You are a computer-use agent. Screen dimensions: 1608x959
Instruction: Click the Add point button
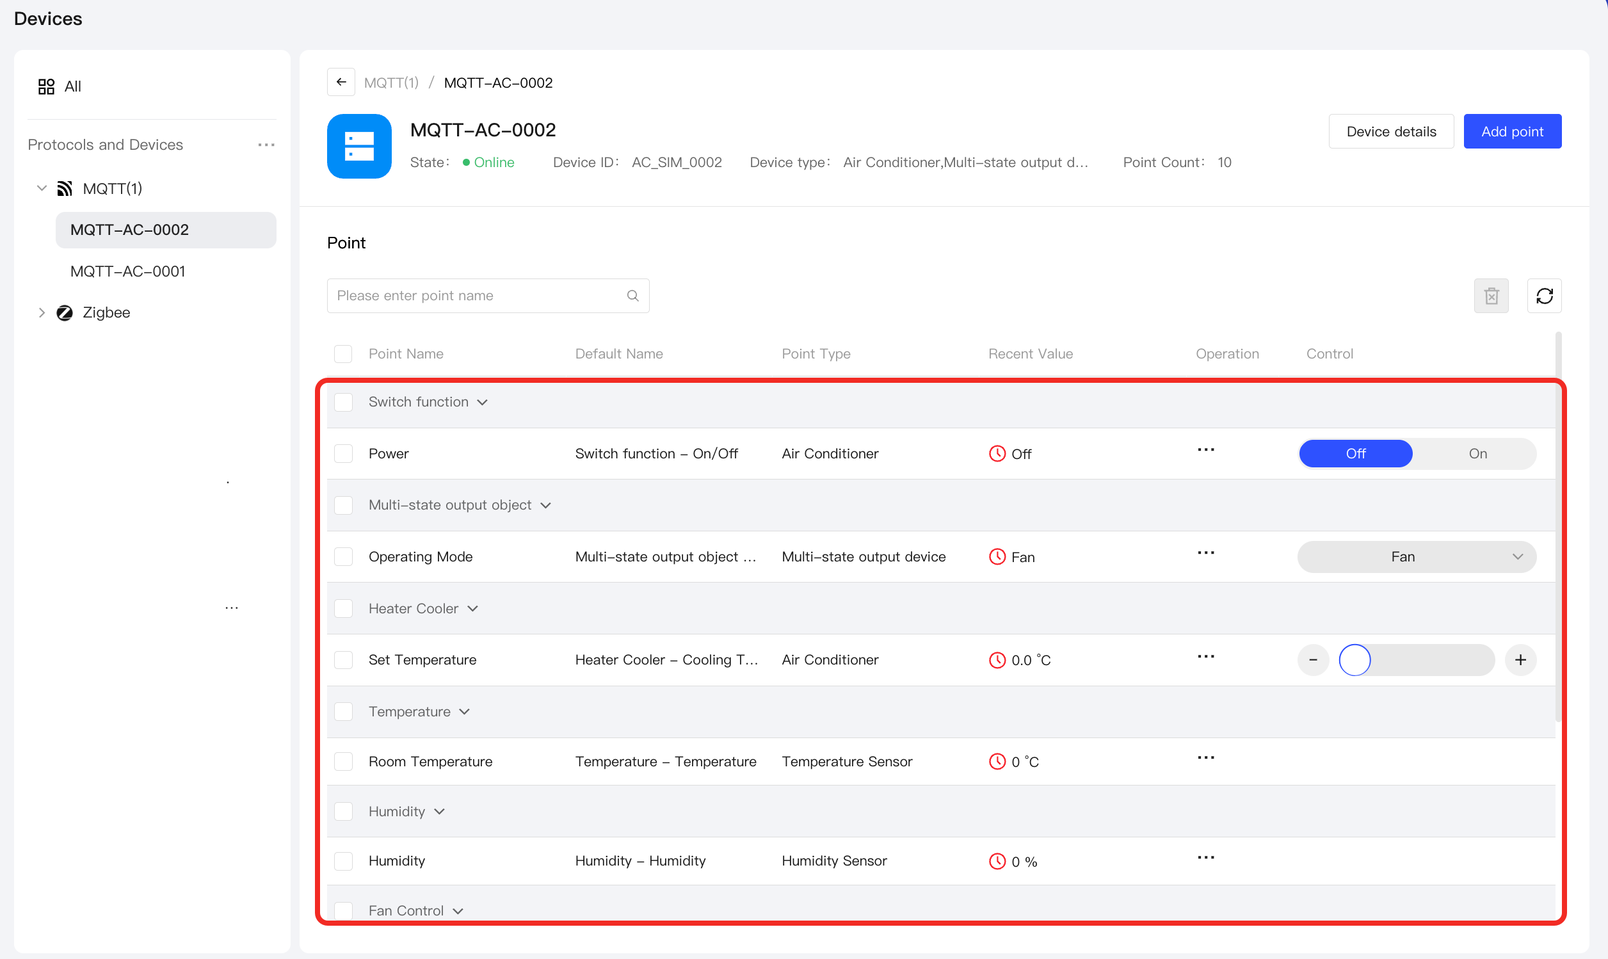(x=1512, y=131)
